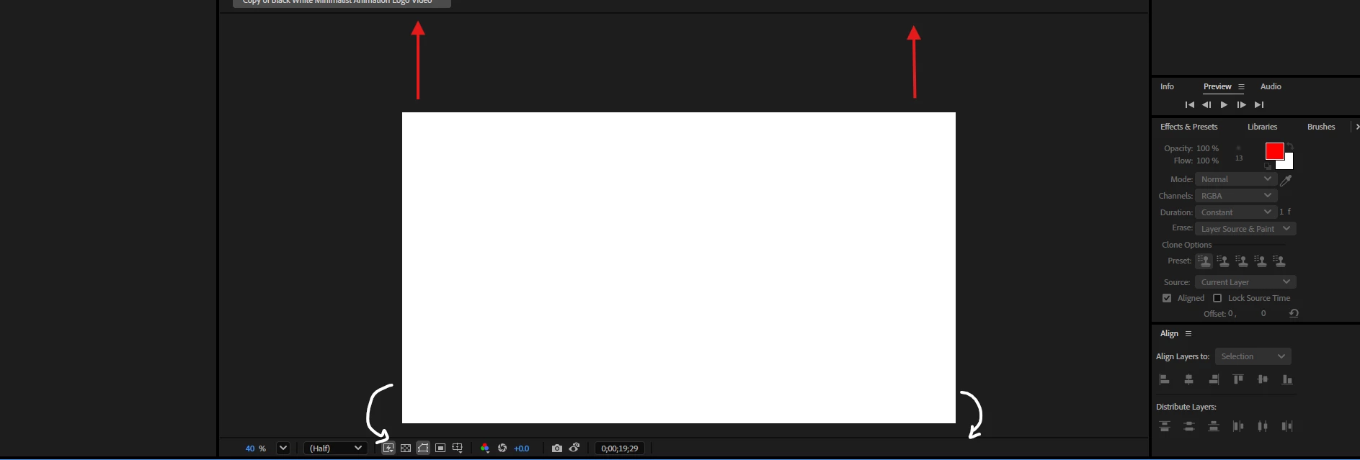Screen dimensions: 1360x460
Task: Select the Preview panel tab
Action: (x=1217, y=86)
